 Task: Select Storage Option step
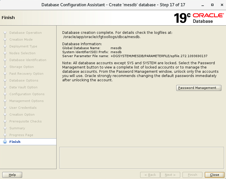click(x=21, y=67)
